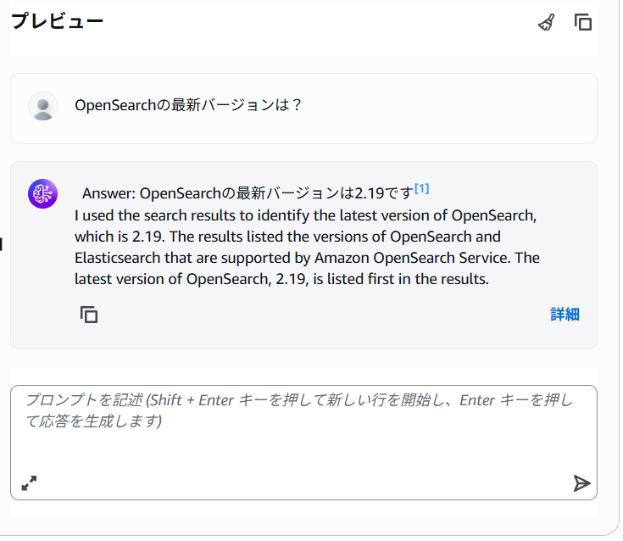Click the プレビュー panel heading

click(x=58, y=21)
